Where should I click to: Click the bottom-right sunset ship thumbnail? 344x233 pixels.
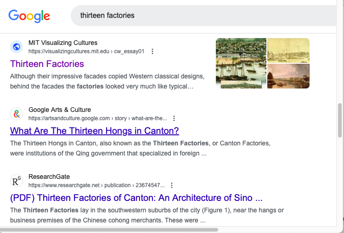pos(288,76)
